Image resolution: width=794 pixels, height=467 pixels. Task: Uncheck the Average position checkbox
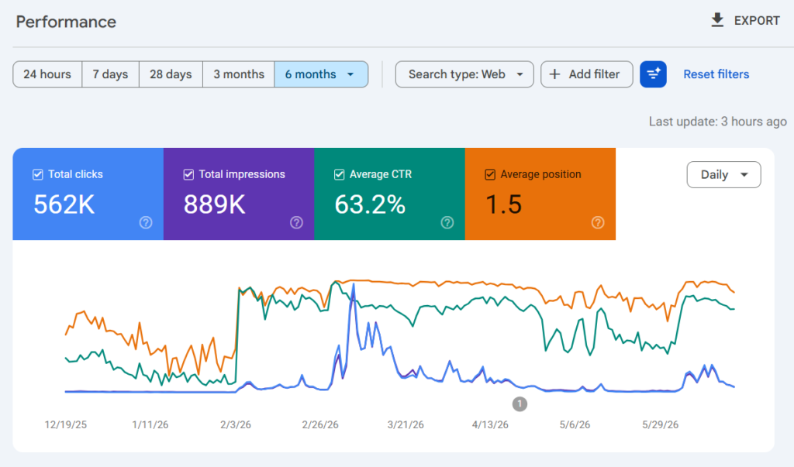tap(490, 174)
